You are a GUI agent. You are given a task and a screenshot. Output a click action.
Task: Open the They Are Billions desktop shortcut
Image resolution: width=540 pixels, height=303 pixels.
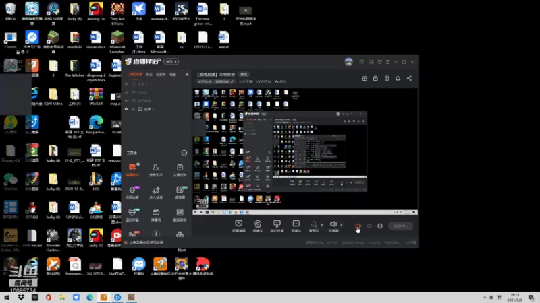[117, 13]
